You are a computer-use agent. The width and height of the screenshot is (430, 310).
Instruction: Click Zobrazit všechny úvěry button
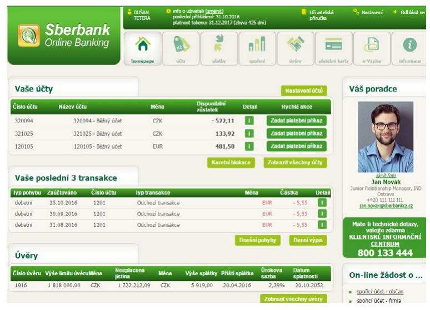pos(293,299)
